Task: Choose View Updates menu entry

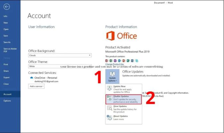Action: [124, 109]
